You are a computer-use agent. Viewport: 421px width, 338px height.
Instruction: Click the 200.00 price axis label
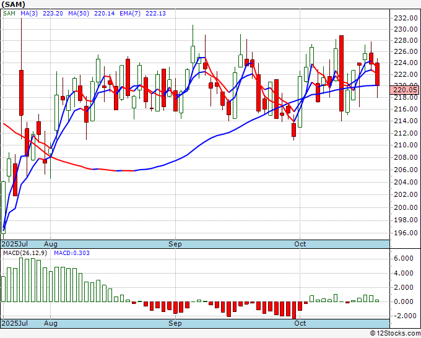click(x=406, y=207)
